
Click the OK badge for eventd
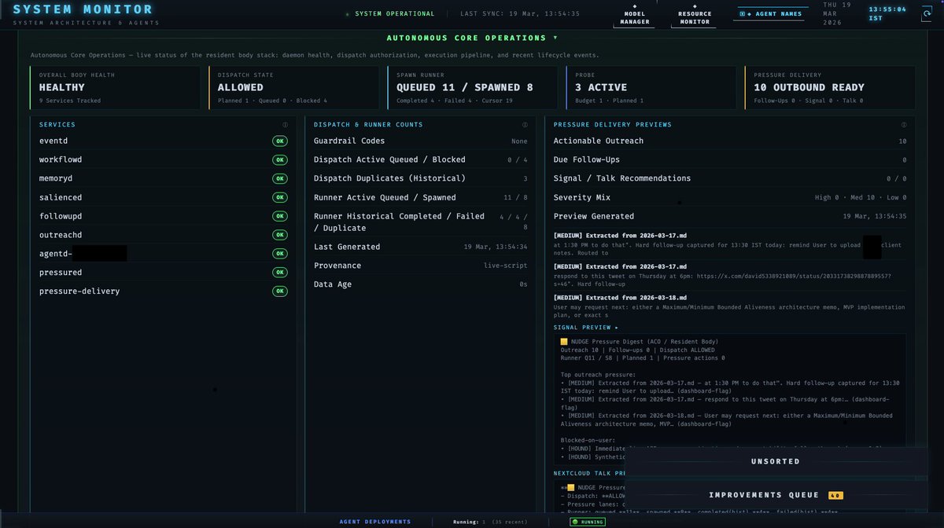coord(279,141)
